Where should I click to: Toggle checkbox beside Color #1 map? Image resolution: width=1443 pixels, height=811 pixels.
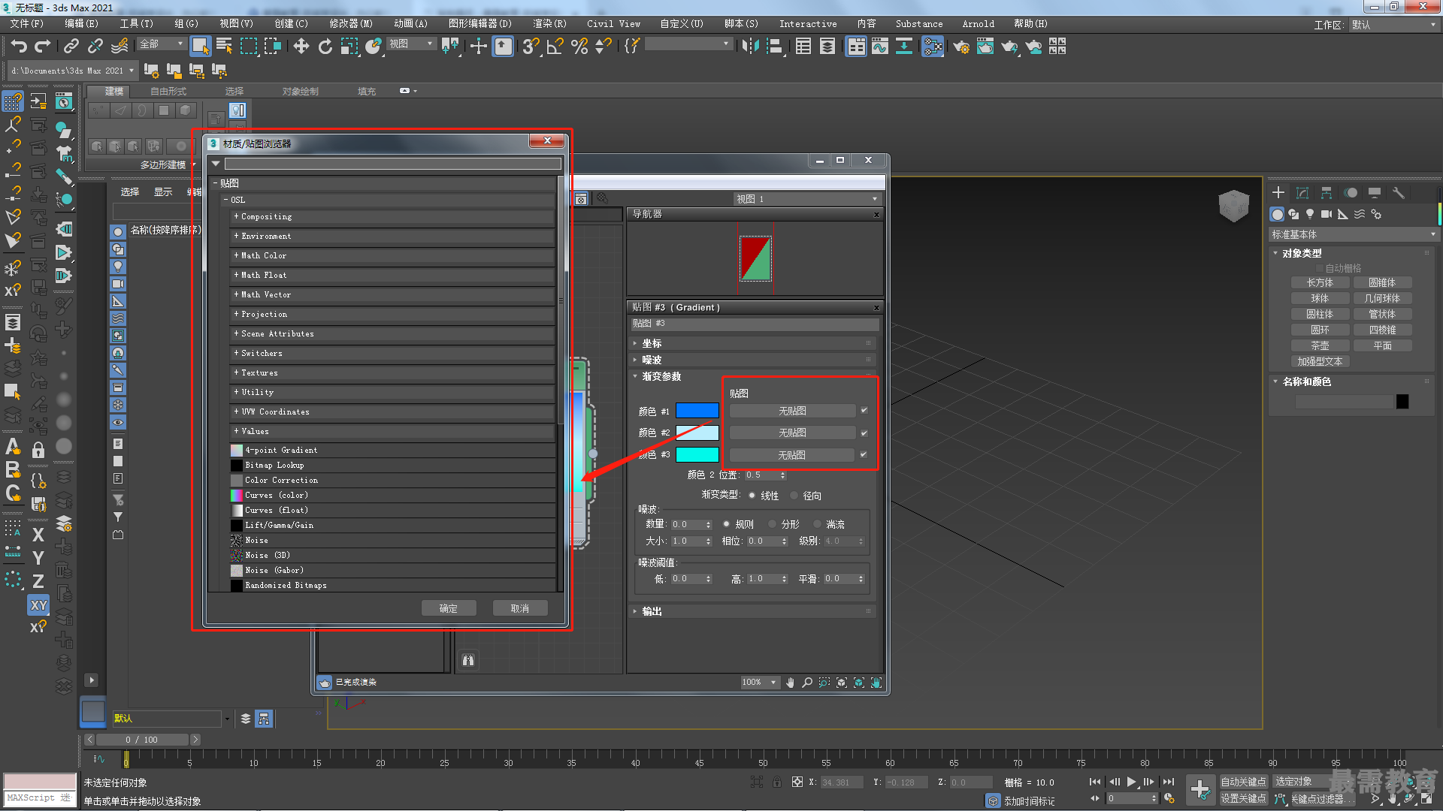pos(864,411)
